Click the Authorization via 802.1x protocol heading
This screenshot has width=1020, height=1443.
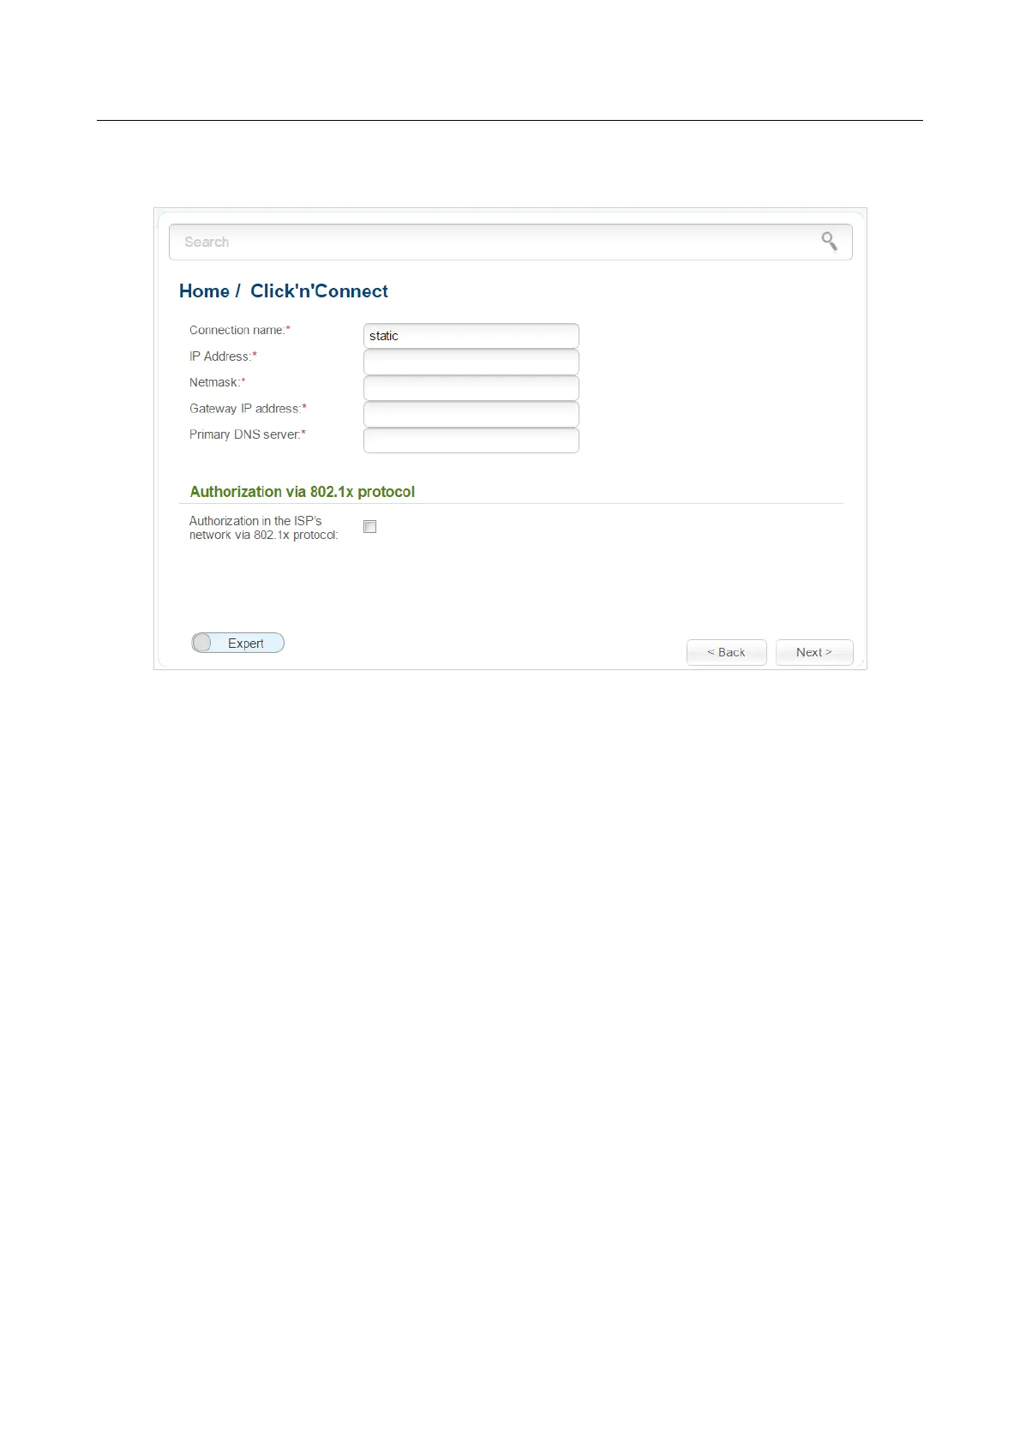click(303, 492)
